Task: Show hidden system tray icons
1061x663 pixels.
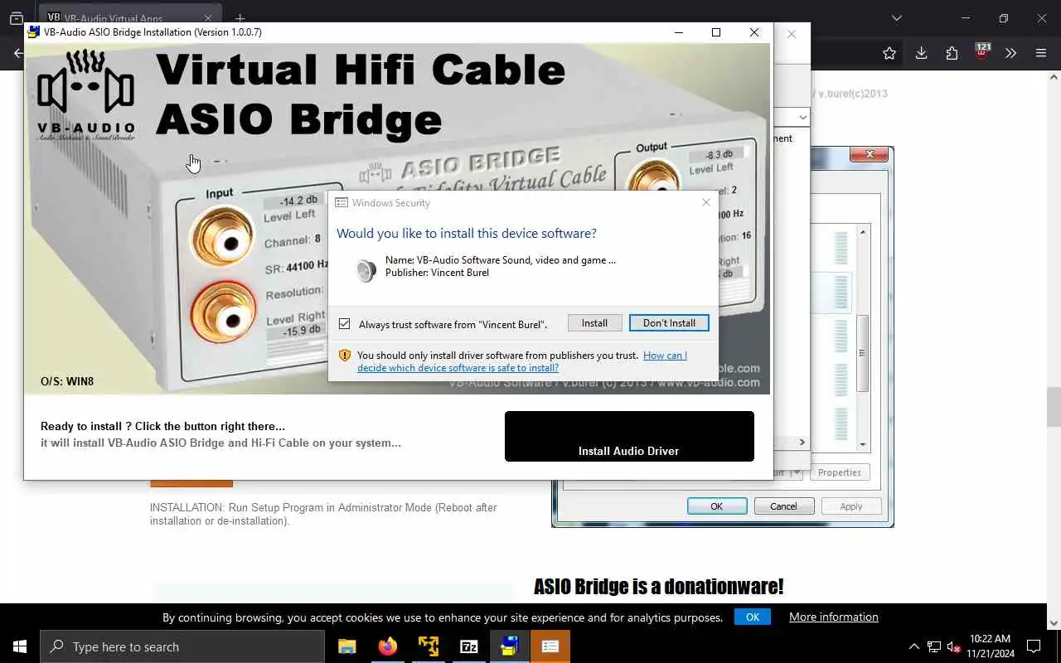Action: click(914, 646)
